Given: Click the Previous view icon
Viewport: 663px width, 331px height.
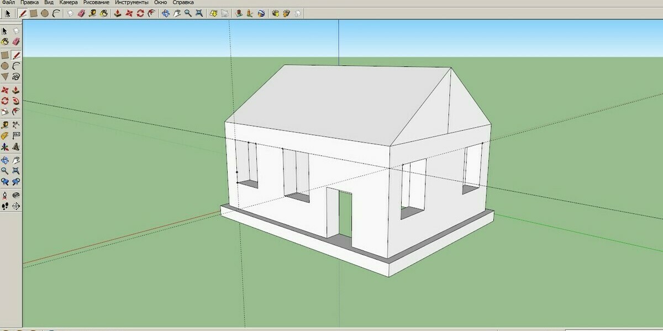Looking at the screenshot, I should [5, 181].
